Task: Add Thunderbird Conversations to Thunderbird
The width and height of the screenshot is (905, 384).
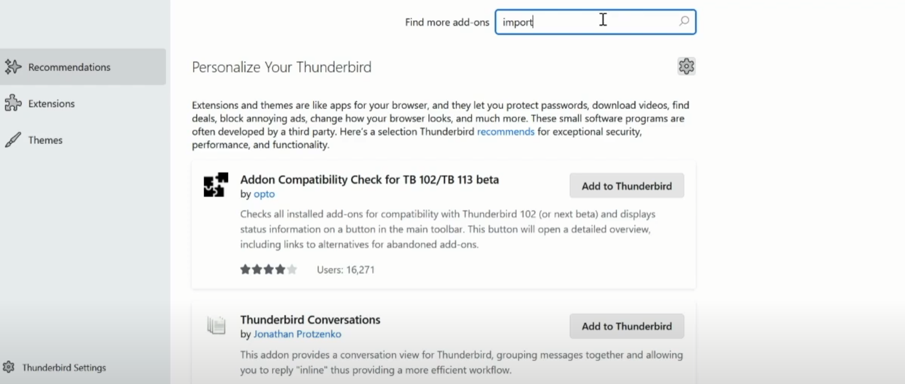Action: pyautogui.click(x=626, y=326)
